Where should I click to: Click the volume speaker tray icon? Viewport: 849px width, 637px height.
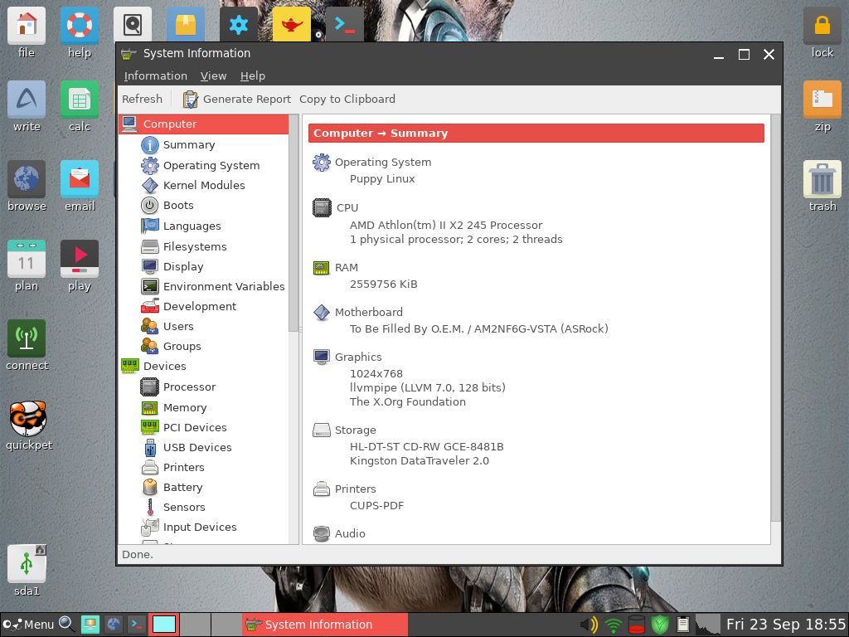589,625
